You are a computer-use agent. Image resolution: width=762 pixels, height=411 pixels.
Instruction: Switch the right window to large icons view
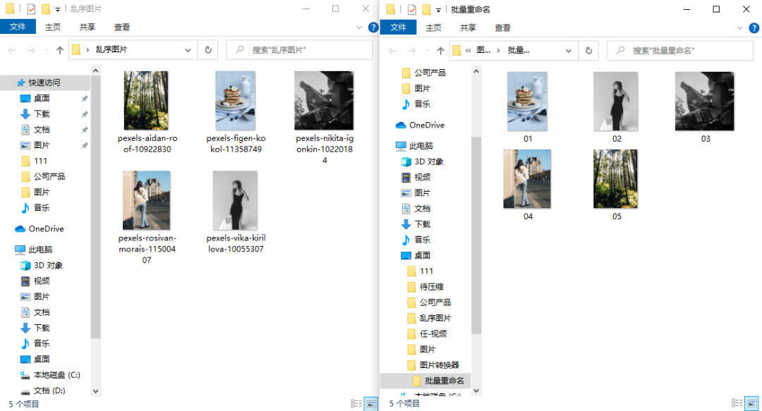752,403
